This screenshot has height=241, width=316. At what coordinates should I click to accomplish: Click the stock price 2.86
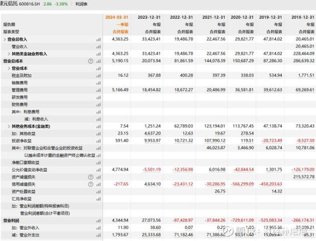(47, 4)
